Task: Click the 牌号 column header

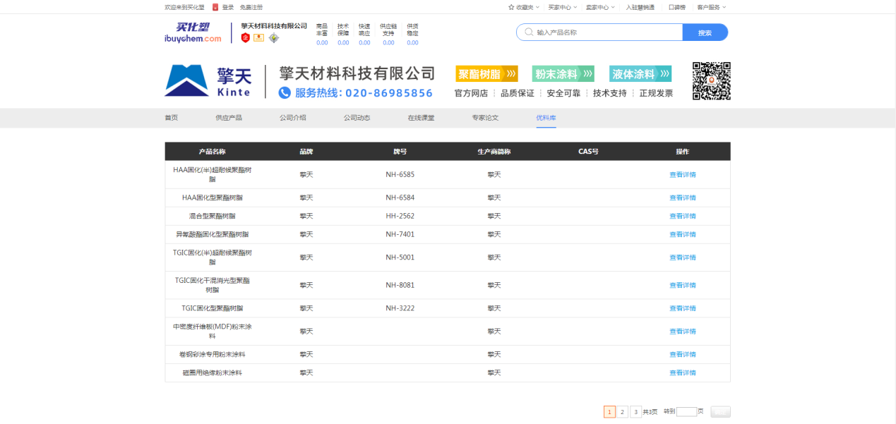Action: point(400,152)
